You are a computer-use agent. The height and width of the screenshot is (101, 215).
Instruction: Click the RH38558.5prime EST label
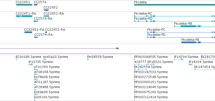click(x=100, y=57)
